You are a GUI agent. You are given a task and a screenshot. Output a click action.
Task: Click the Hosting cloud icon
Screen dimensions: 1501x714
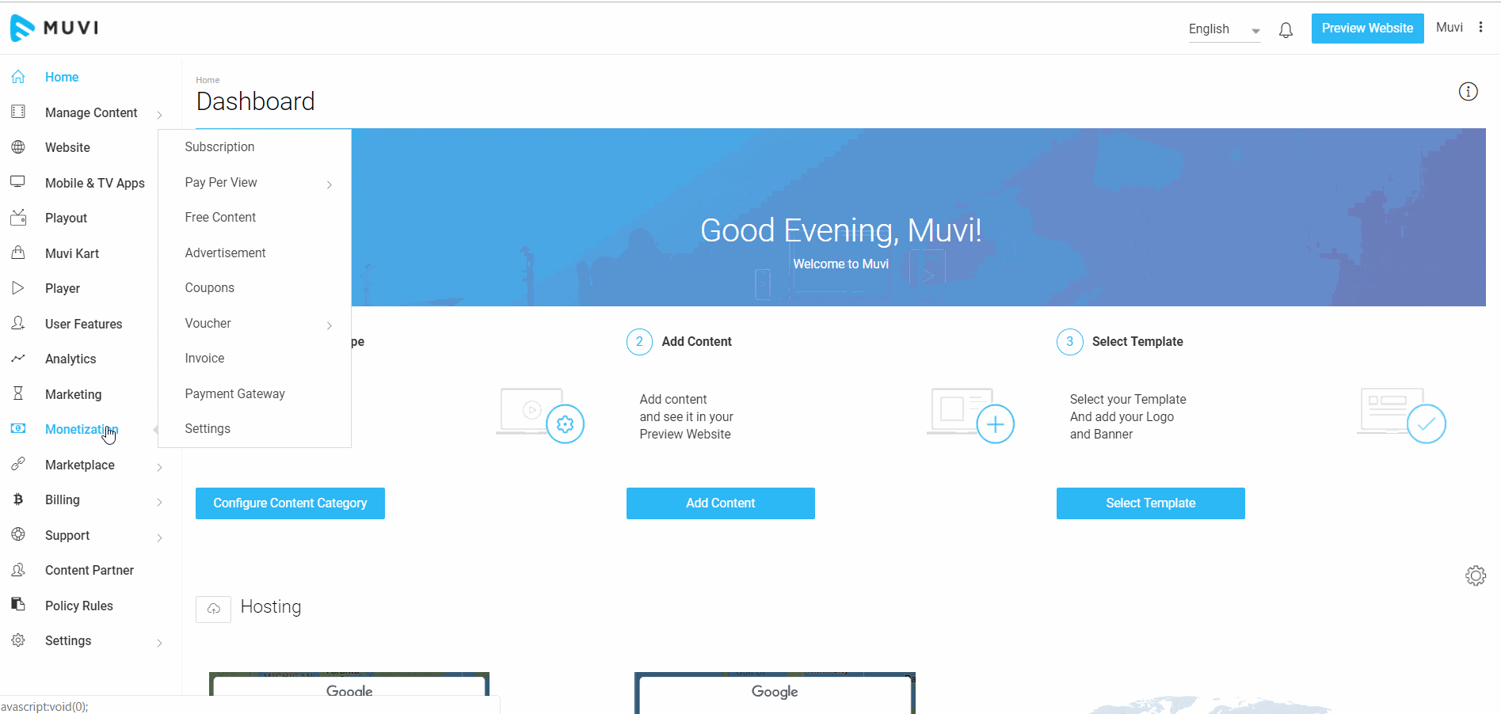[x=213, y=609]
